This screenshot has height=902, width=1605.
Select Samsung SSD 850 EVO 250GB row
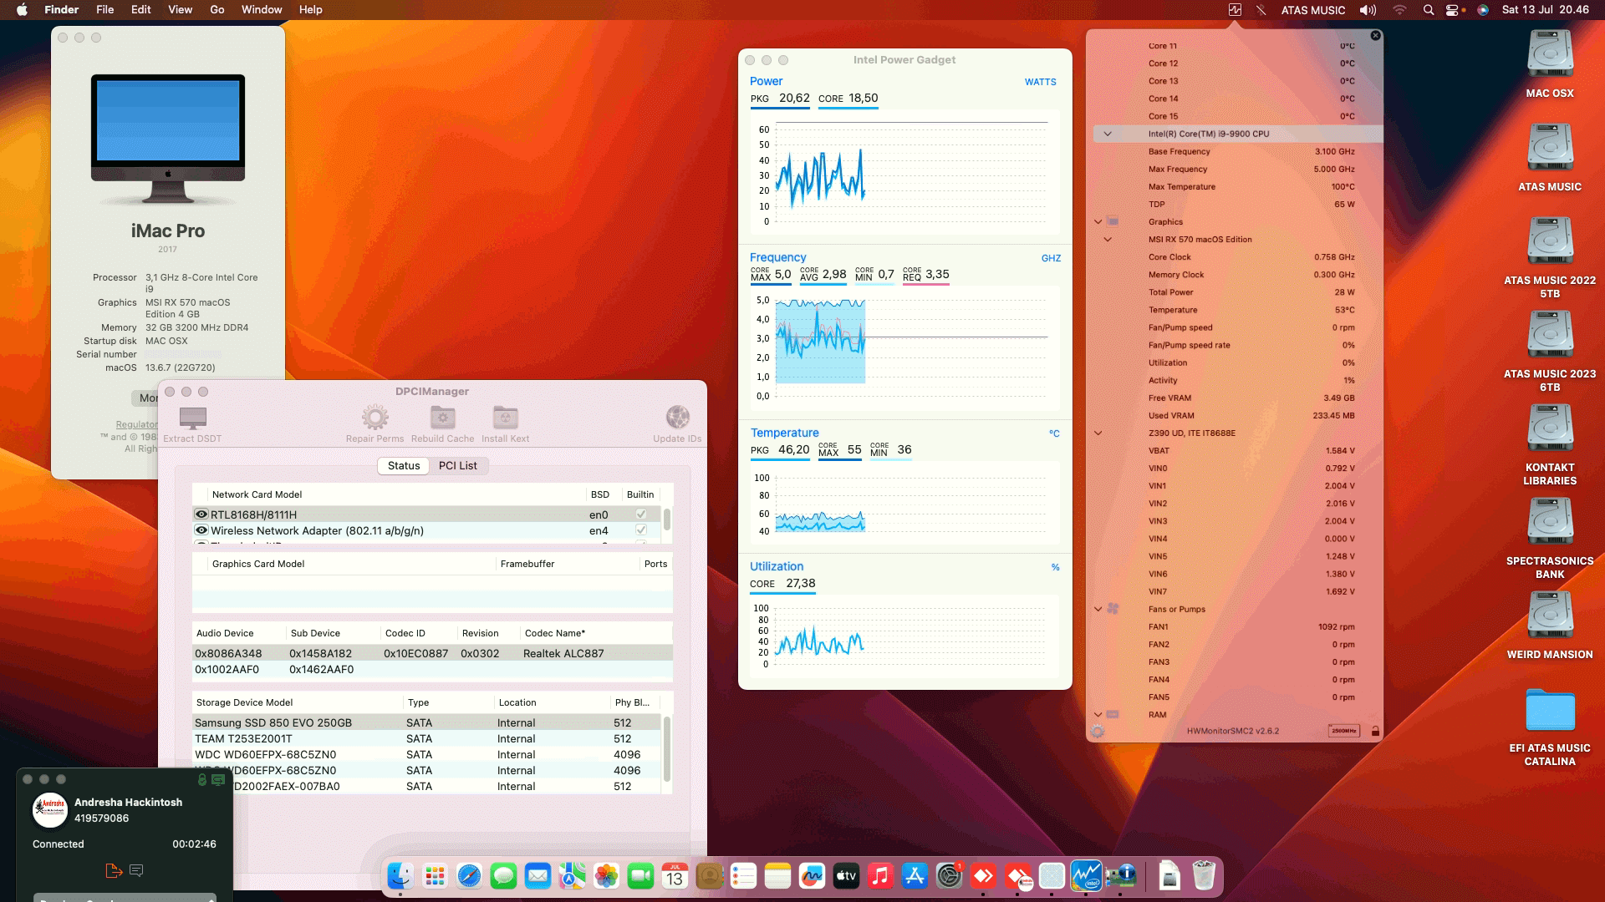426,723
